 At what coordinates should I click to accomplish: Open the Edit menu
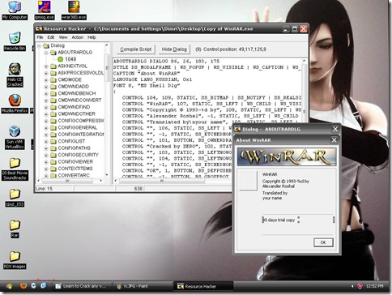pyautogui.click(x=51, y=37)
